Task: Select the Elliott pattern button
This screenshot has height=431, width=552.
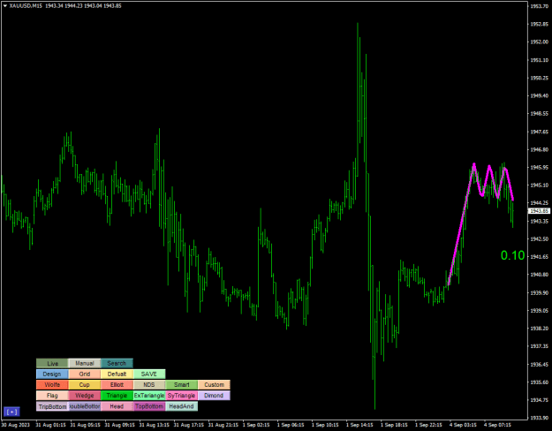Action: click(117, 385)
